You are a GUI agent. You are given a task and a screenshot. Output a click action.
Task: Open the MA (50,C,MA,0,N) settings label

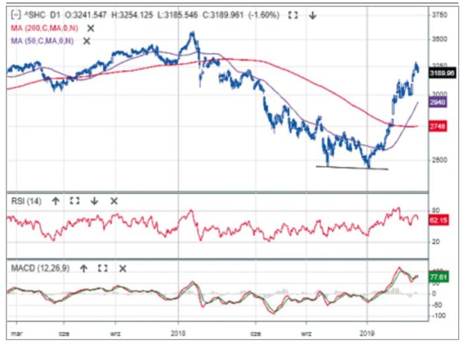(42, 41)
